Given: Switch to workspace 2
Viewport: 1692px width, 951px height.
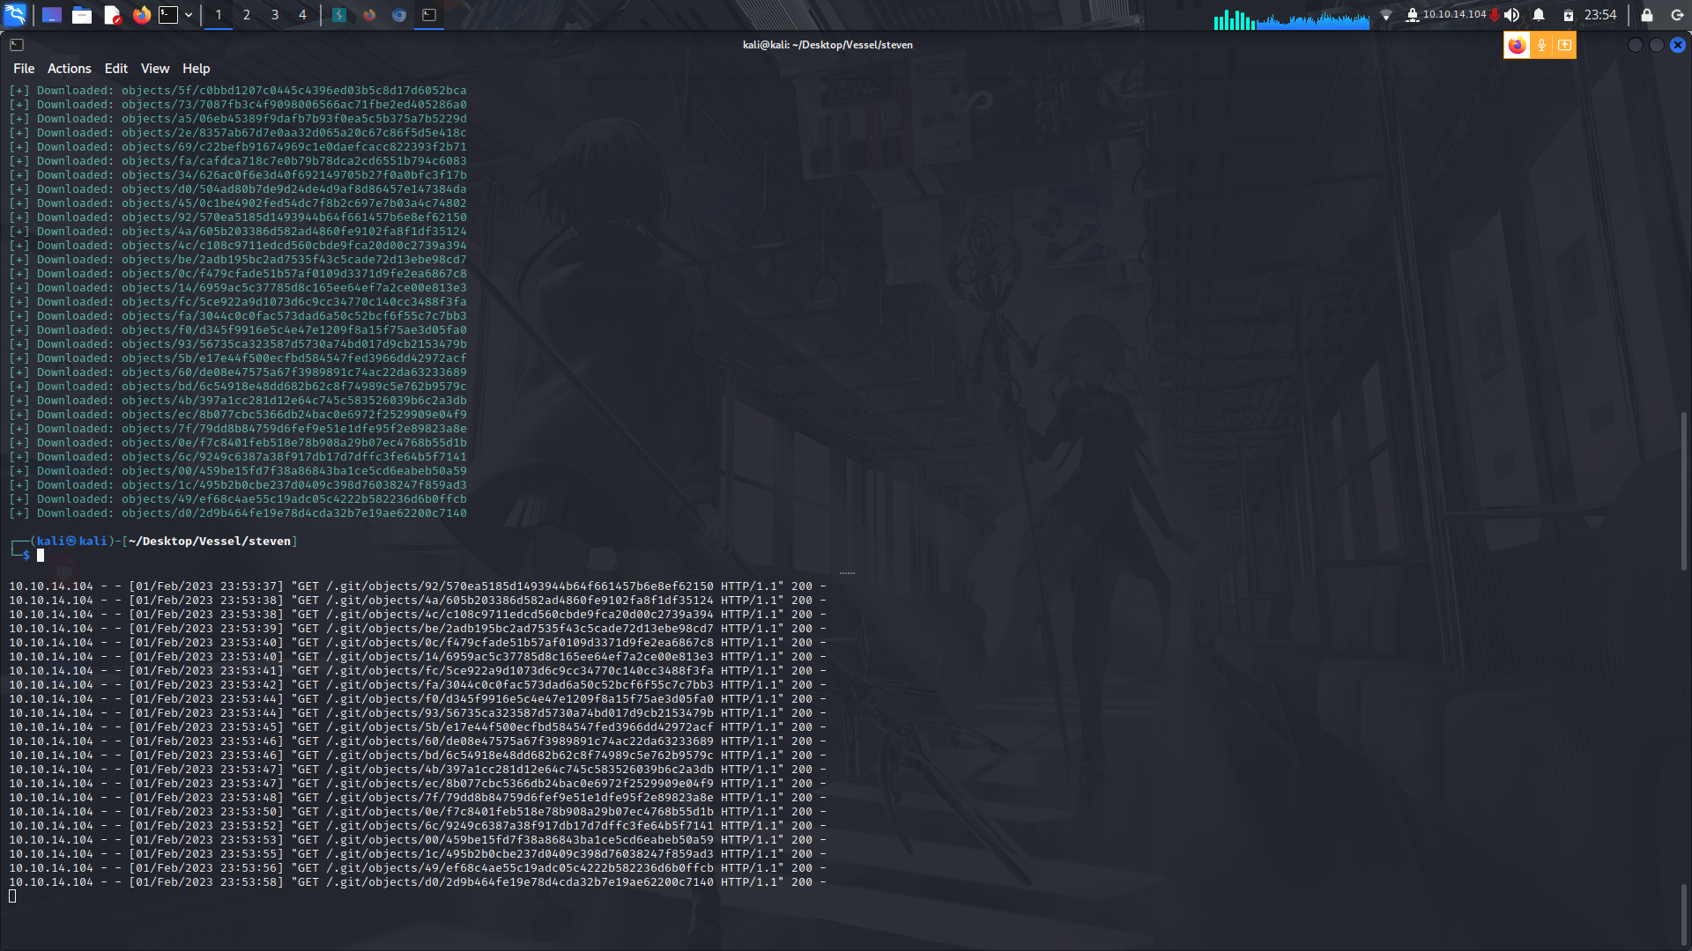Looking at the screenshot, I should coord(246,15).
